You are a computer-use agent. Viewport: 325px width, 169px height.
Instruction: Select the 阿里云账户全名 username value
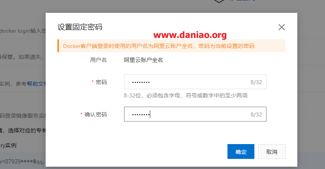143,60
